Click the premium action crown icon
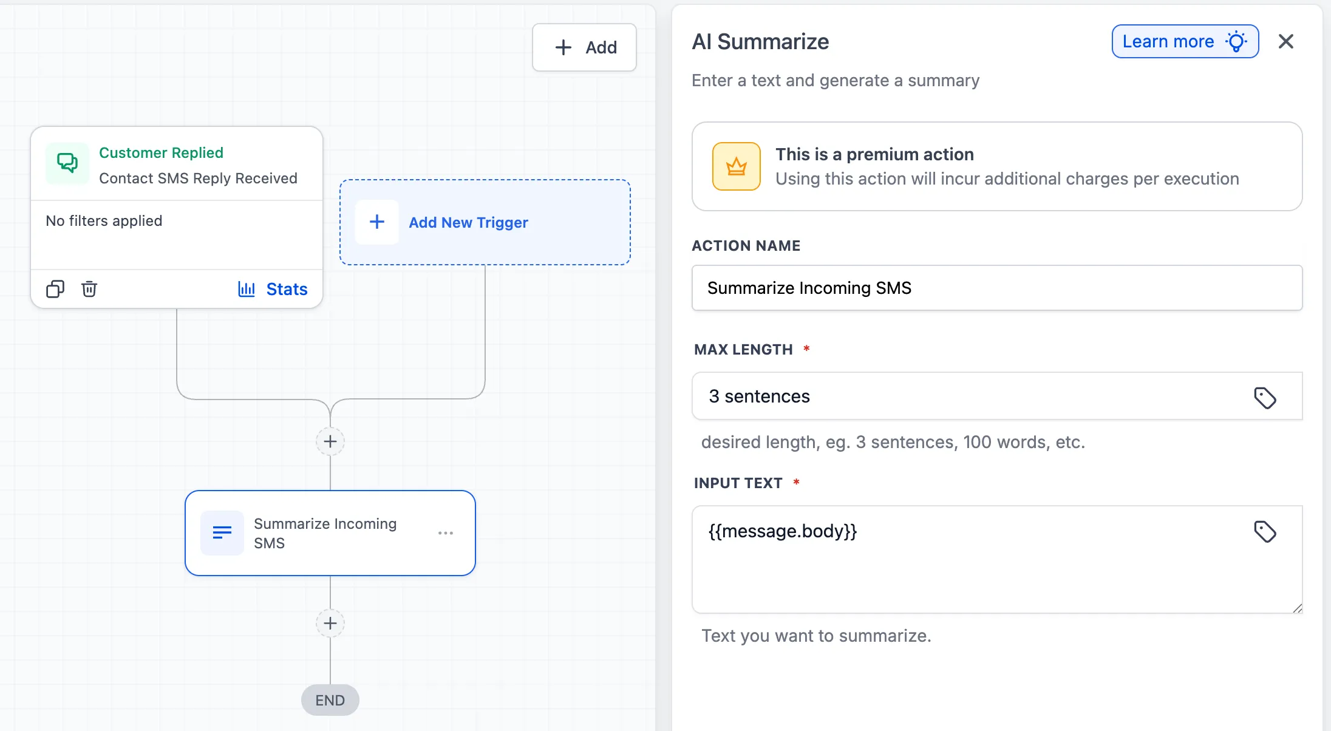1331x731 pixels. coord(735,166)
